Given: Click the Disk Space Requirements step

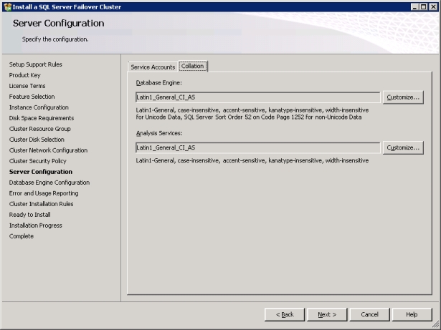Looking at the screenshot, I should tap(42, 118).
